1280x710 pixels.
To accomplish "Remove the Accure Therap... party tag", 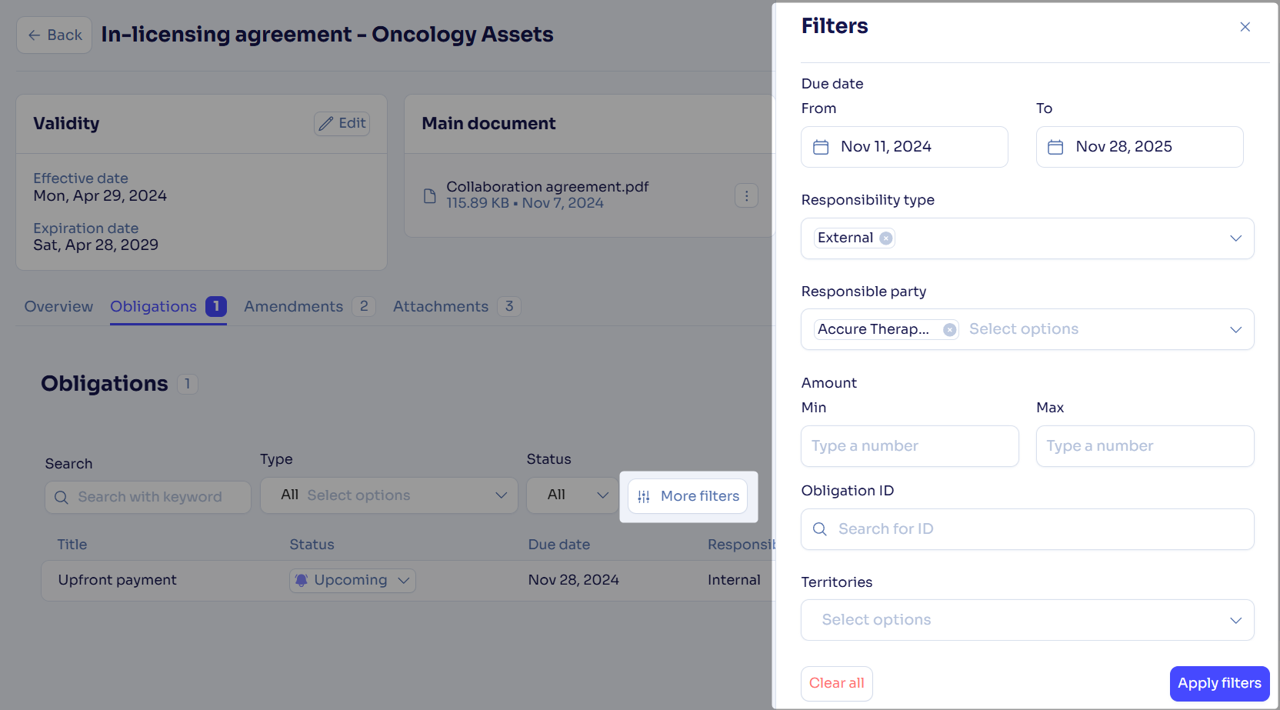I will point(950,330).
